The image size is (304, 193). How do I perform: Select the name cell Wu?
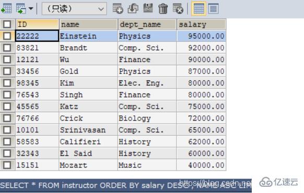pyautogui.click(x=88, y=59)
